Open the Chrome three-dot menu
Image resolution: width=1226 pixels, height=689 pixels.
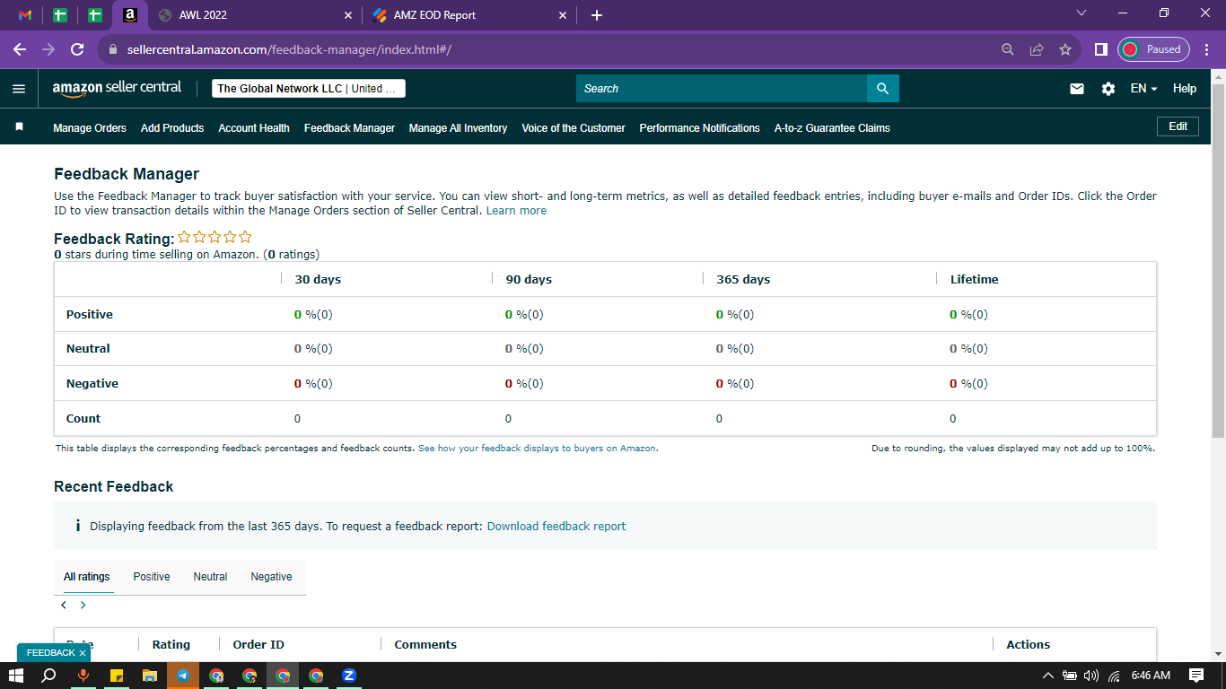coord(1205,49)
